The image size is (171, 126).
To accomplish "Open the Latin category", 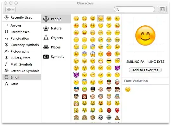I will (x=22, y=84).
